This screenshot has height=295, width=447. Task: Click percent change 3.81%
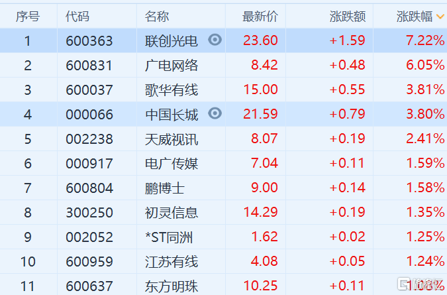pos(425,89)
